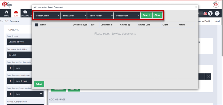Log out with the power icon

pos(217,13)
